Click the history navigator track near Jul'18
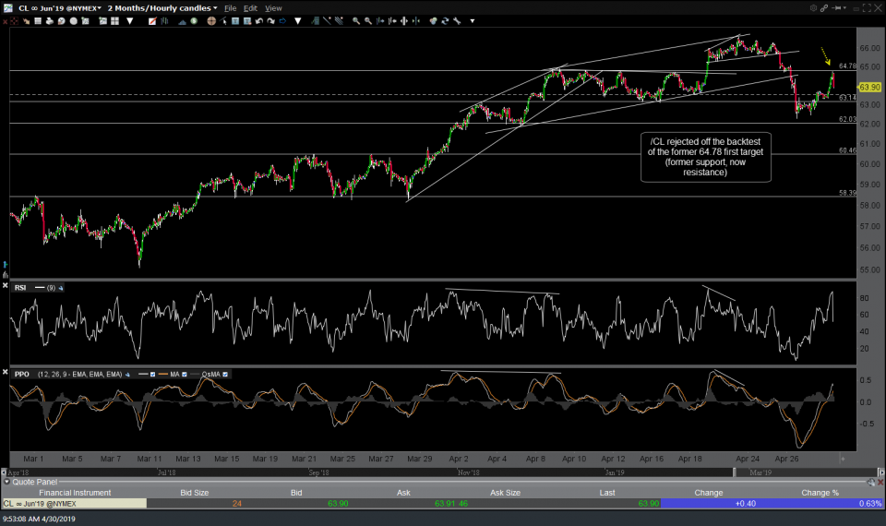This screenshot has width=886, height=526. point(166,472)
